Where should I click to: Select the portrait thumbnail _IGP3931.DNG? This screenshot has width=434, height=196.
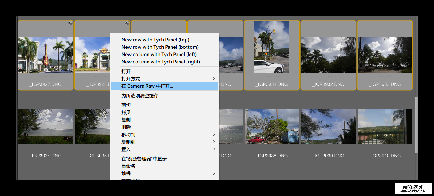tap(272, 47)
